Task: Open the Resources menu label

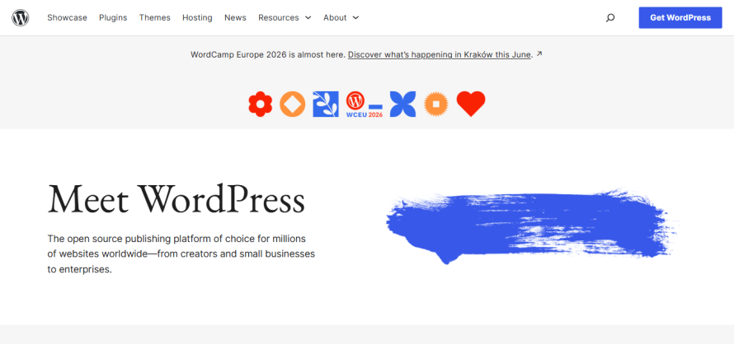Action: 279,18
